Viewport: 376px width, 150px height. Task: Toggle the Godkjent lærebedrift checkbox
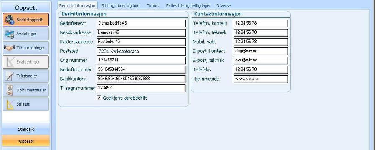(x=99, y=98)
